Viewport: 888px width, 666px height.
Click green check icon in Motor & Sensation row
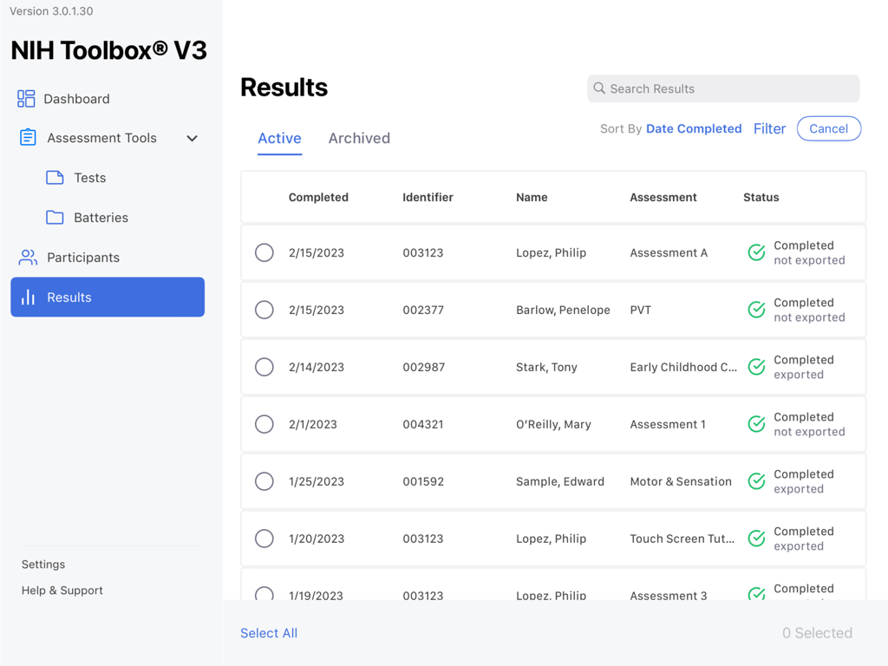756,481
